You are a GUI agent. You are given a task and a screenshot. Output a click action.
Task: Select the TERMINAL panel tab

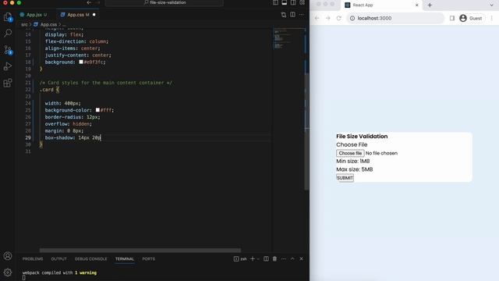[125, 258]
